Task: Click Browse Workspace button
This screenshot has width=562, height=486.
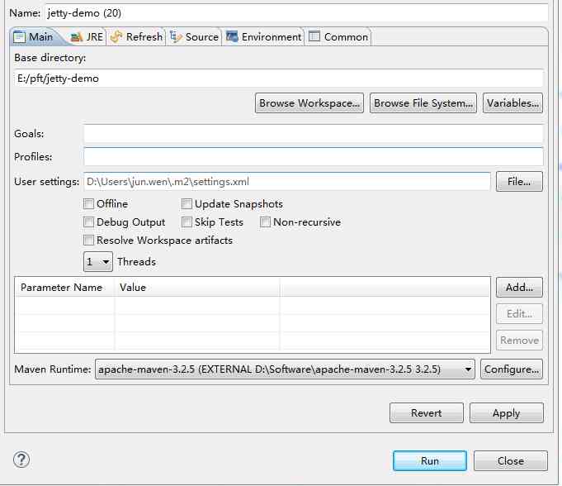Action: tap(309, 103)
